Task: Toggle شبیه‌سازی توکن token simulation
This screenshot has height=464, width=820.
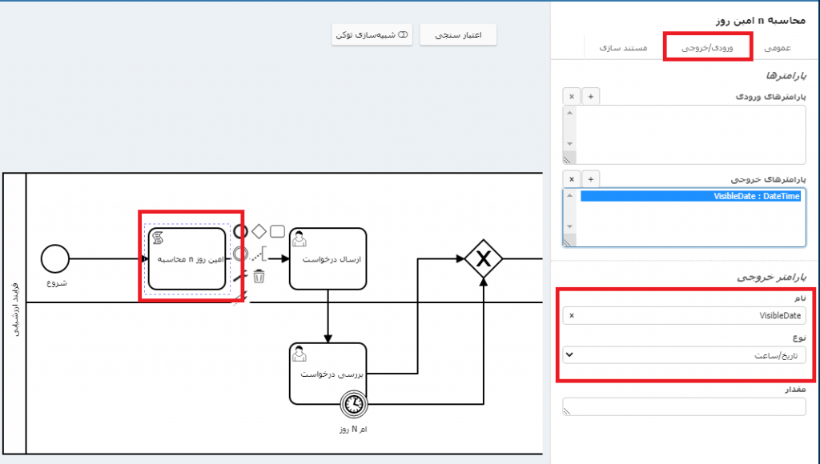Action: coord(372,35)
